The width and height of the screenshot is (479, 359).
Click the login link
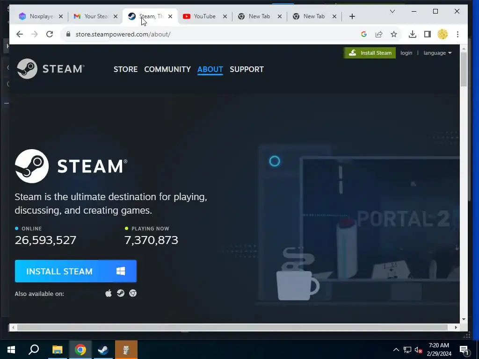[406, 53]
